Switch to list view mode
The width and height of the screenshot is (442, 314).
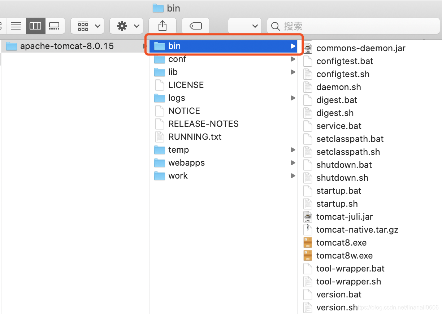[x=16, y=26]
